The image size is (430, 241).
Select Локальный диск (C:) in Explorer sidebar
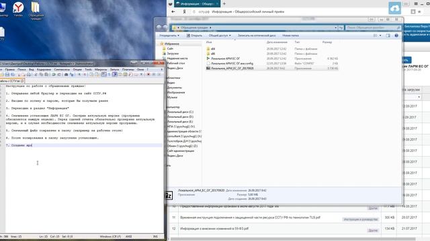tap(180, 112)
